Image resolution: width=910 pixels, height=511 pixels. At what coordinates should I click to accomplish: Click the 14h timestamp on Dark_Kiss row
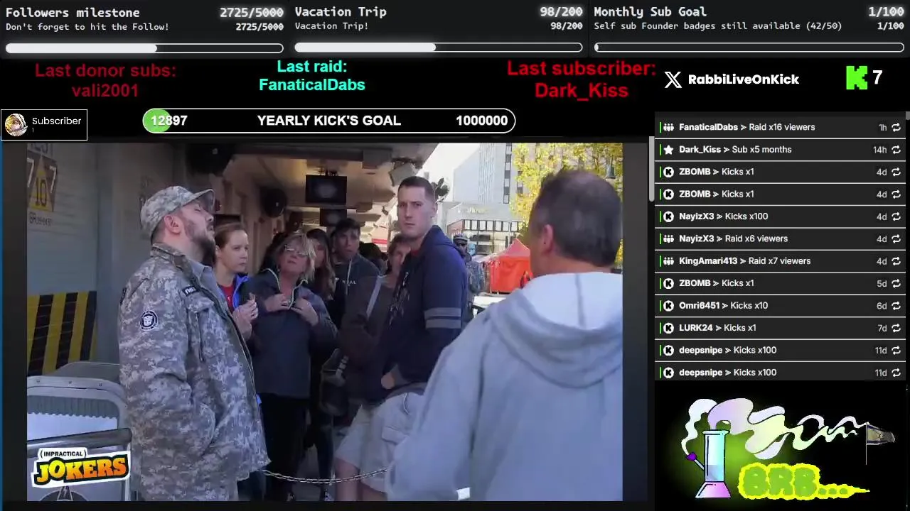[879, 150]
